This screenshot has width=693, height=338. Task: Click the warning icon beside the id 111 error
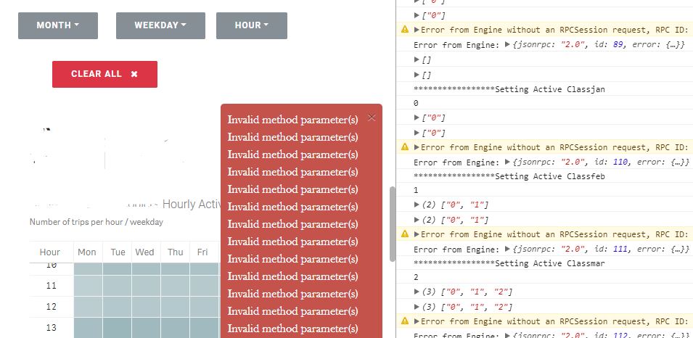coord(405,234)
